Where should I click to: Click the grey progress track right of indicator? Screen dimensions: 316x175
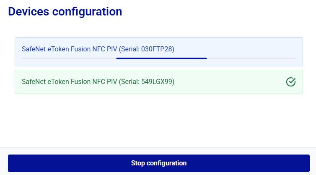coord(251,58)
